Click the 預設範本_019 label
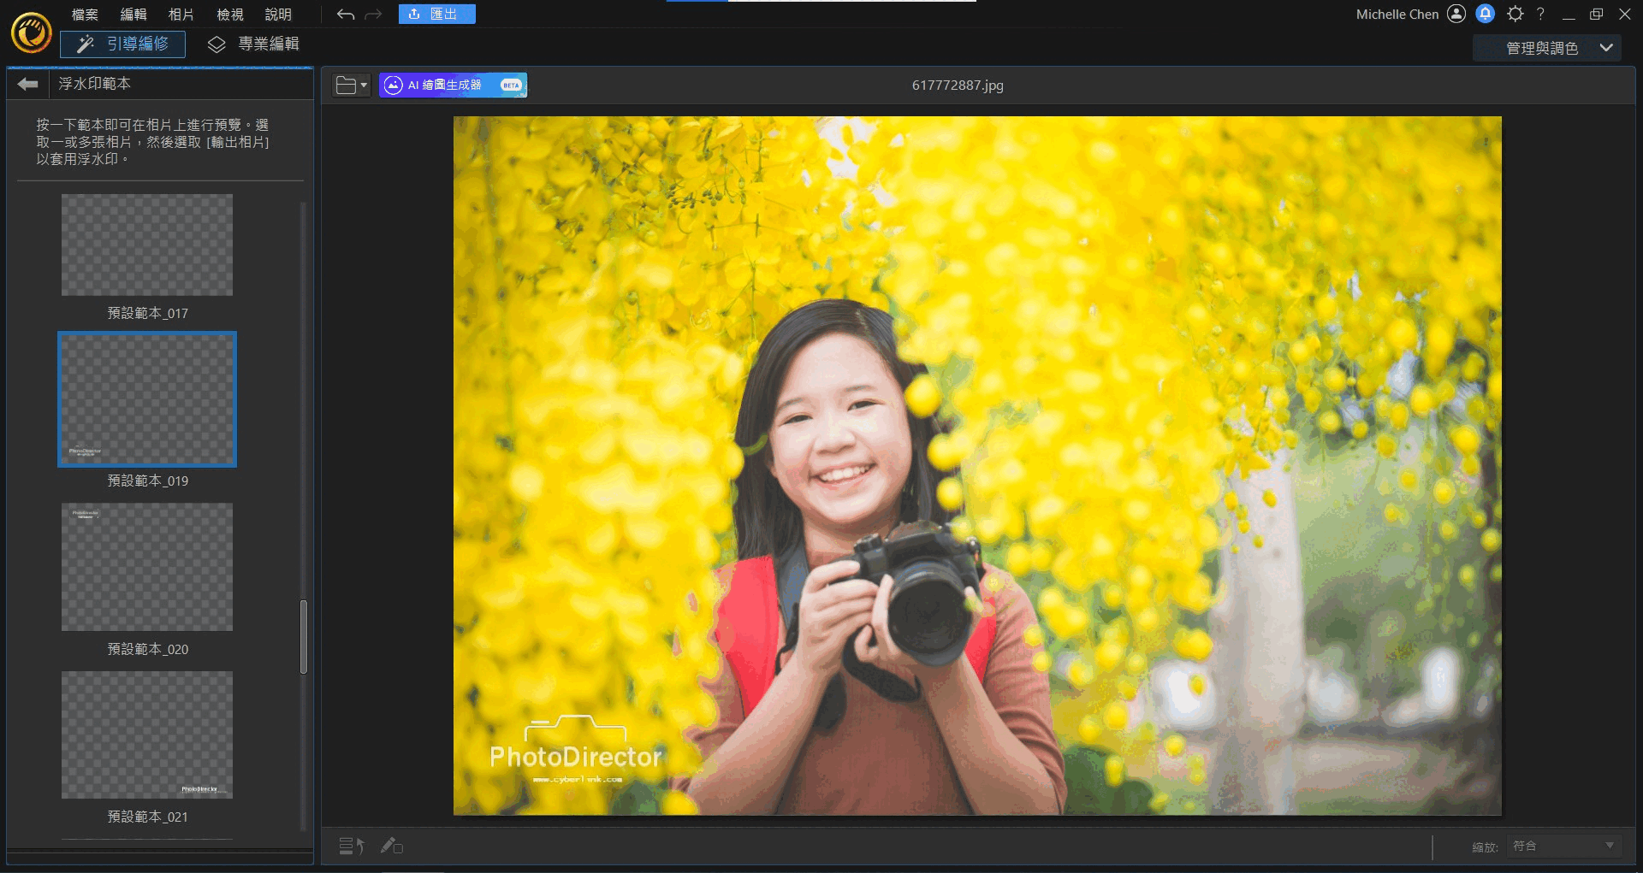Screen dimensions: 1643x873 pyautogui.click(x=147, y=481)
